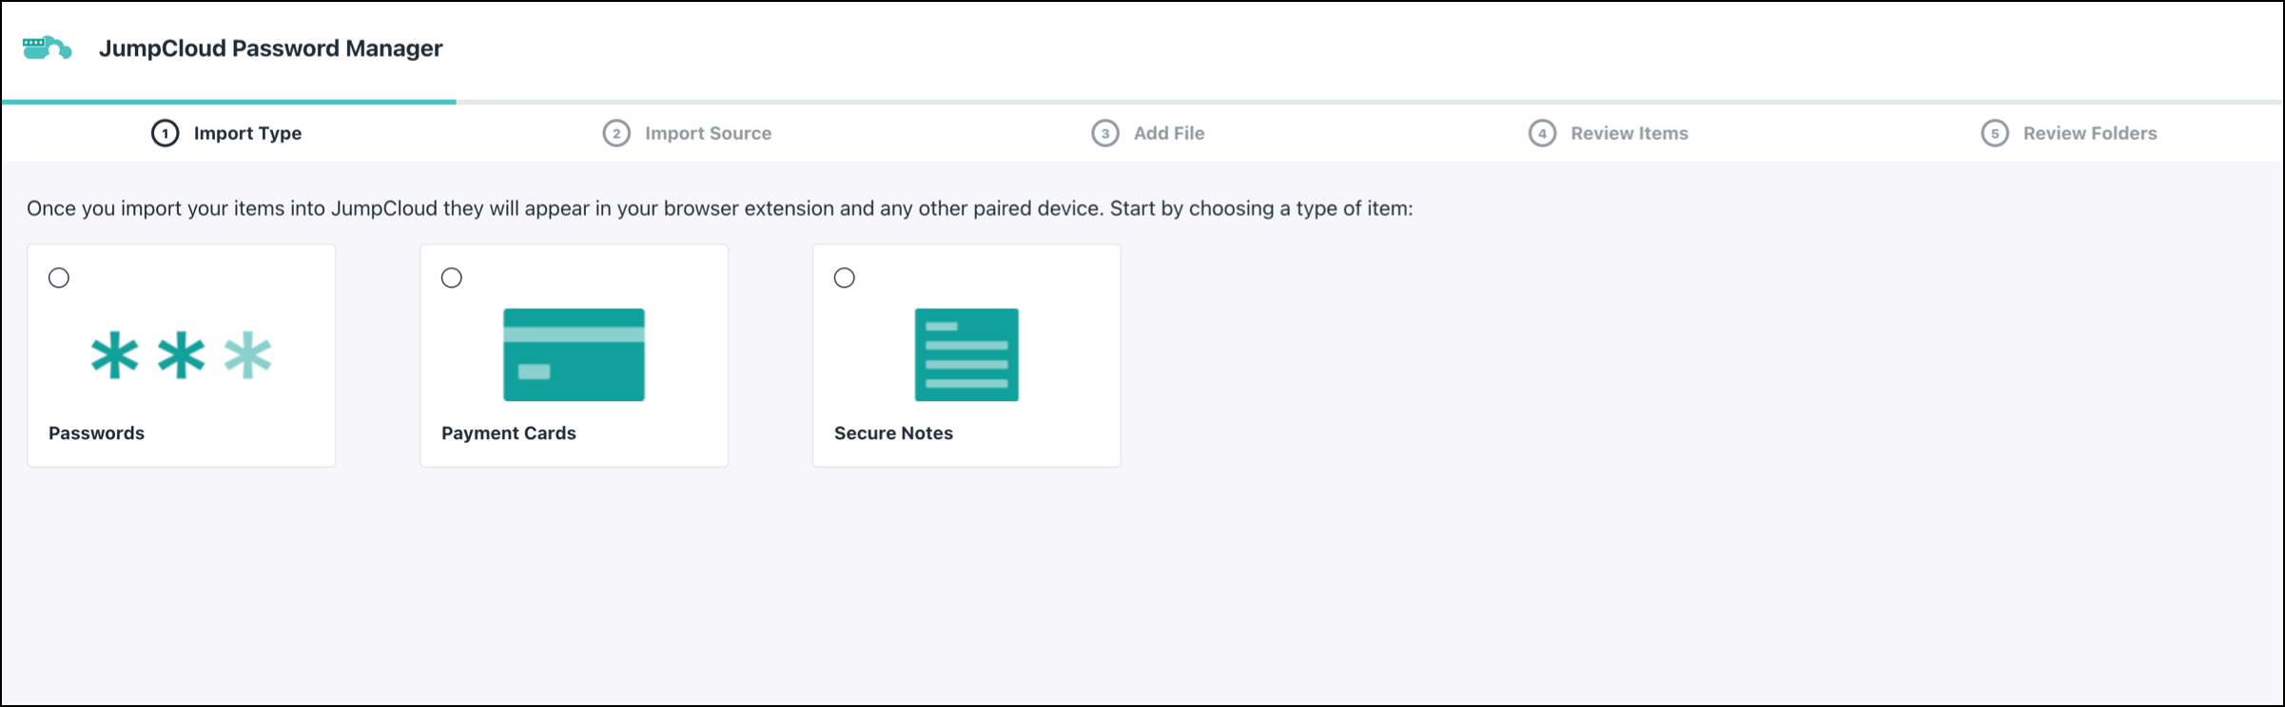Viewport: 2285px width, 707px height.
Task: Click the step 3 circle icon
Action: click(1104, 133)
